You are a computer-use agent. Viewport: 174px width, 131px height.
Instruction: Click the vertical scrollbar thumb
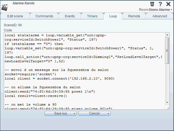[167, 51]
